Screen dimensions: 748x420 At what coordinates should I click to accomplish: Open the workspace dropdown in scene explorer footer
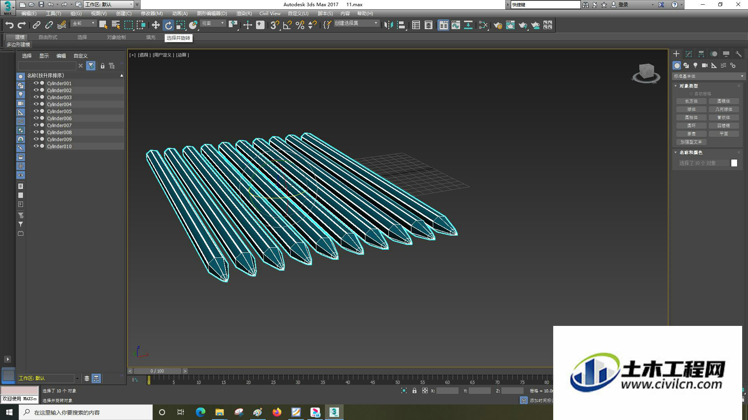pyautogui.click(x=77, y=378)
